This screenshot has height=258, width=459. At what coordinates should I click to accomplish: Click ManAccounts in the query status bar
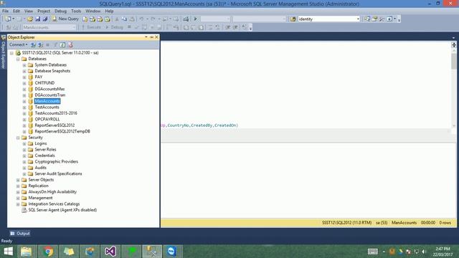[x=404, y=223]
